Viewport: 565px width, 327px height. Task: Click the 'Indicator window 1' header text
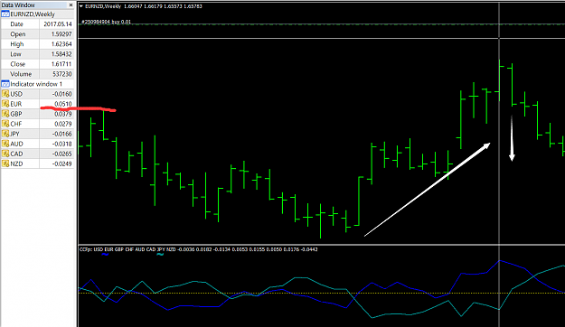click(36, 84)
